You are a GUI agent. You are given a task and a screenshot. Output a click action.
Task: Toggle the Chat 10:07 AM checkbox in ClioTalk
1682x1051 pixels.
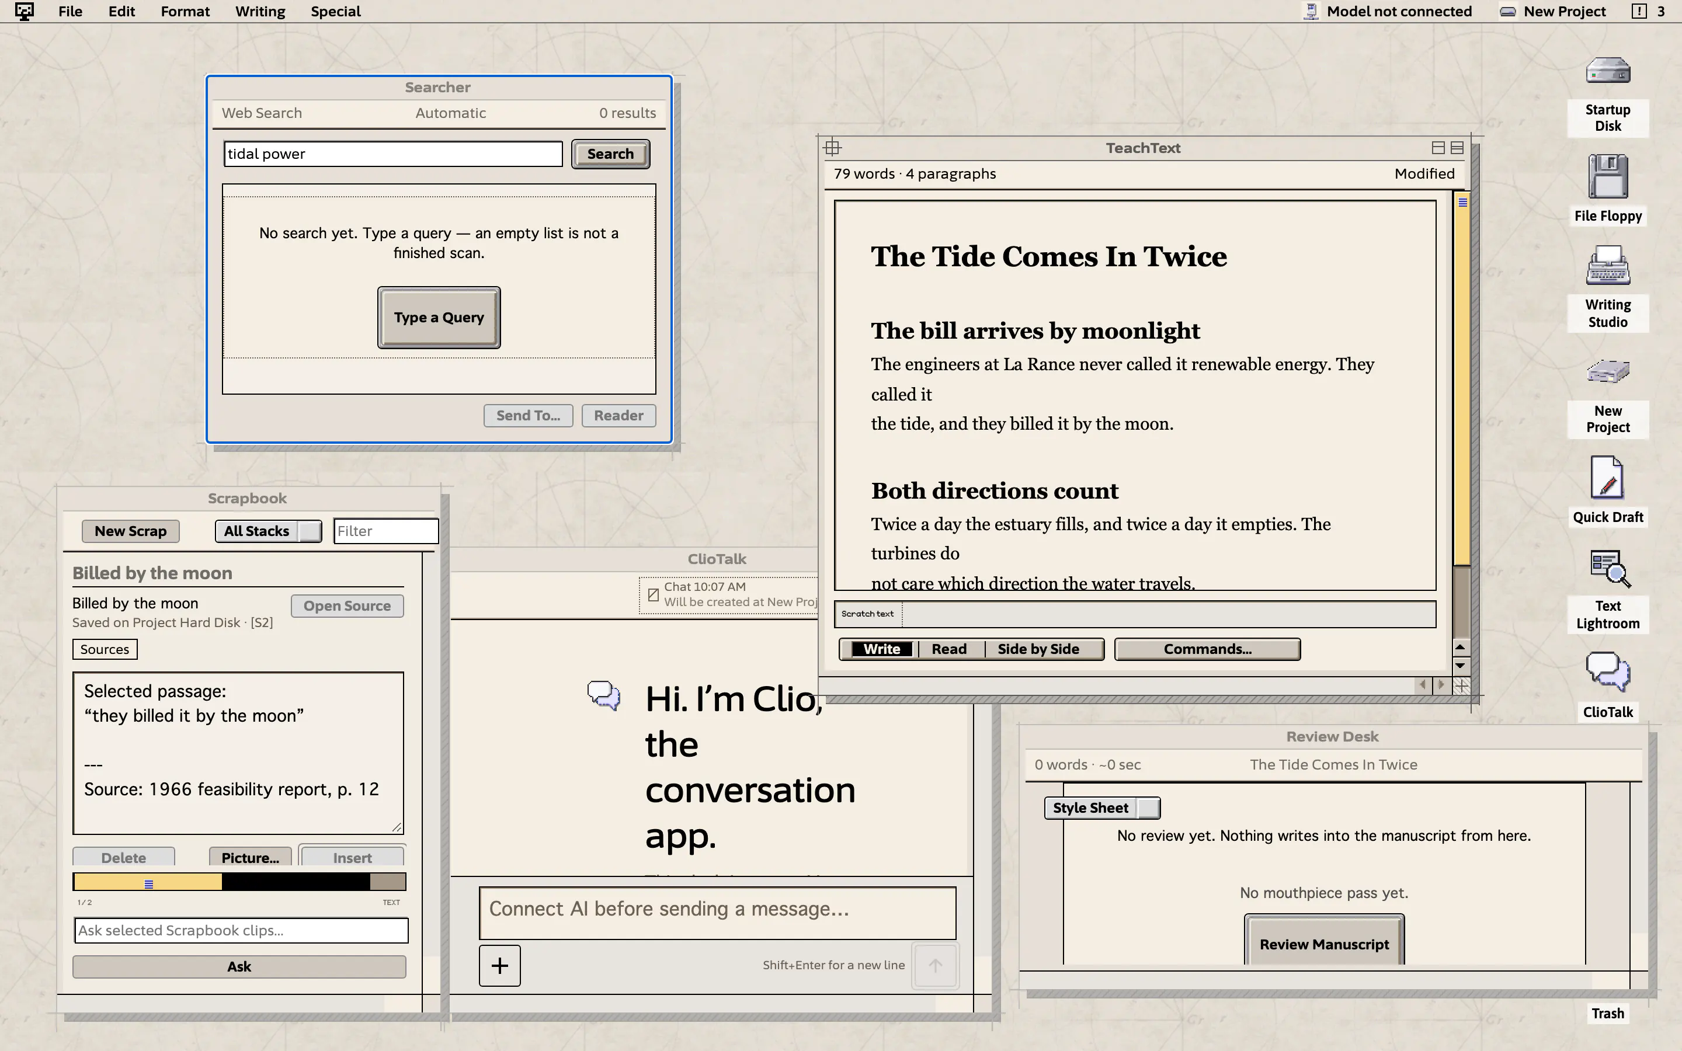click(x=652, y=594)
